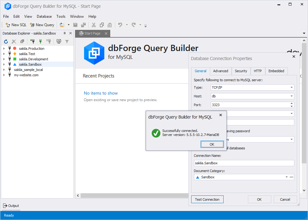
Task: Select the sakila_sample_local connection
Action: click(x=28, y=69)
